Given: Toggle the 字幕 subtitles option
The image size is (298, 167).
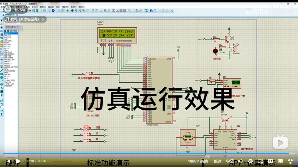Looking at the screenshot, I should [230, 161].
